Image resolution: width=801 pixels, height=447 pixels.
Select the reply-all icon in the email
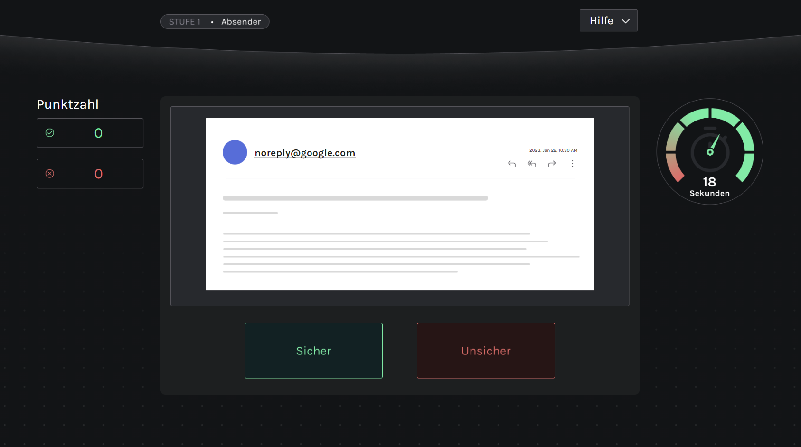(532, 164)
